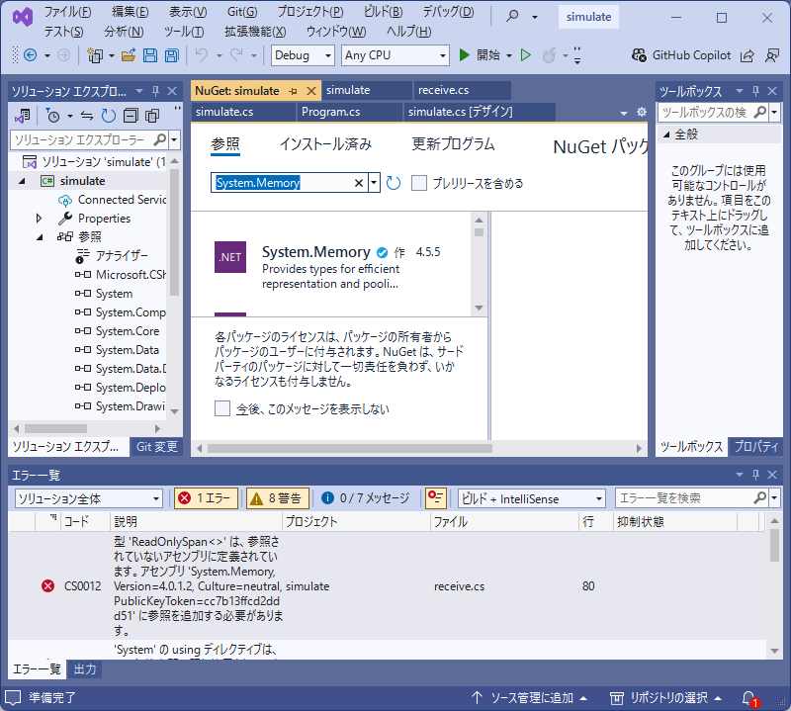Screen dimensions: 791x711
Task: Pin the NuGet: simulate tab
Action: [293, 91]
